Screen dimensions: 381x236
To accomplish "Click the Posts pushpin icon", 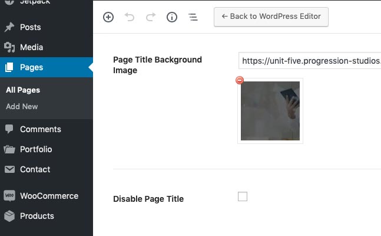I will click(x=9, y=27).
